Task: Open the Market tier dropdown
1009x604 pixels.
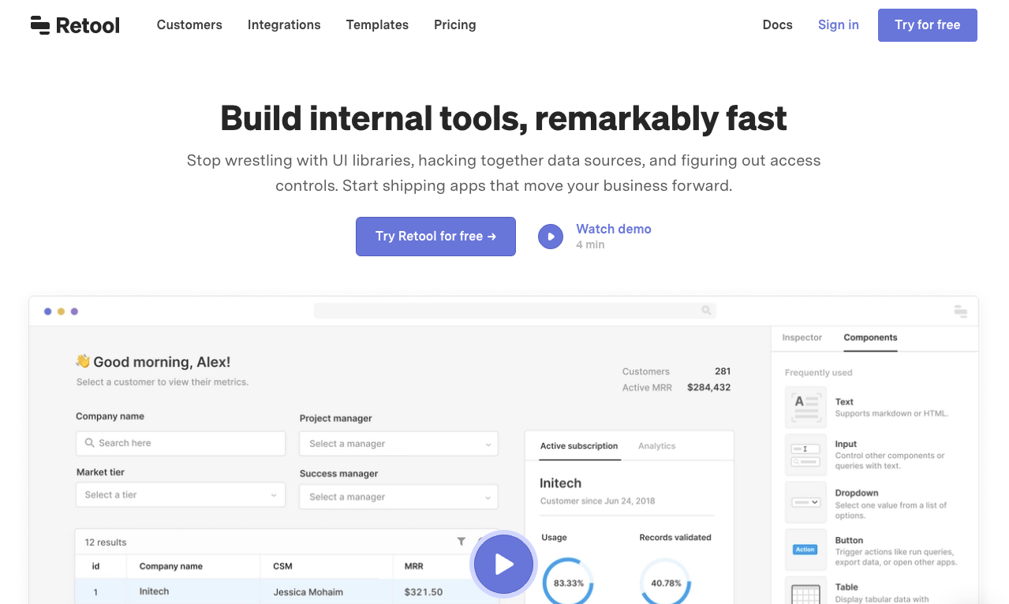Action: click(x=180, y=494)
